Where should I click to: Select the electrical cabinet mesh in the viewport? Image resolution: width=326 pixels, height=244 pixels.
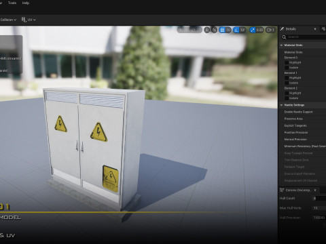(95, 149)
